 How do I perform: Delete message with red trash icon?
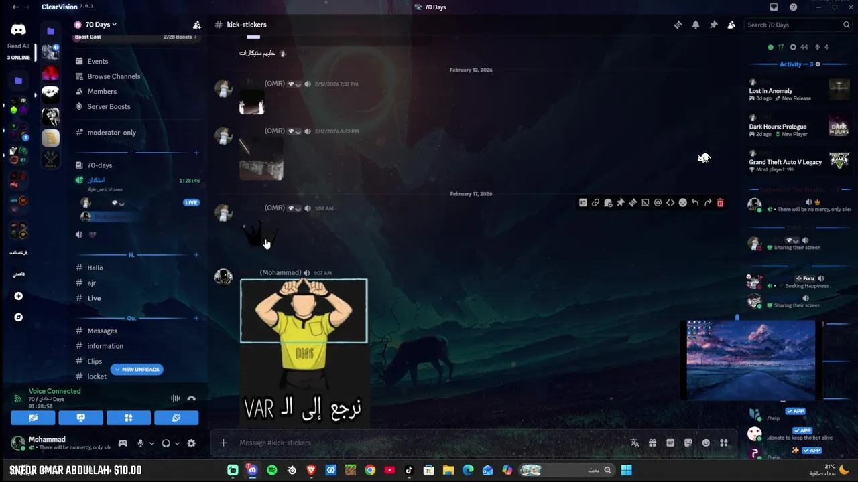coord(721,203)
